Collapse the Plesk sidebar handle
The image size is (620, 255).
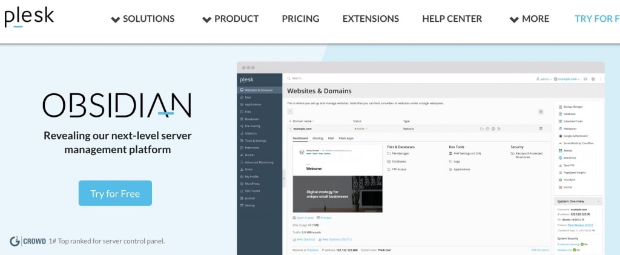(x=283, y=179)
